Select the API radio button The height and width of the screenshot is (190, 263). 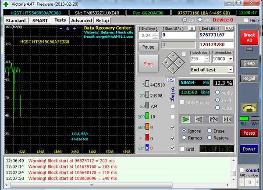(x=185, y=20)
